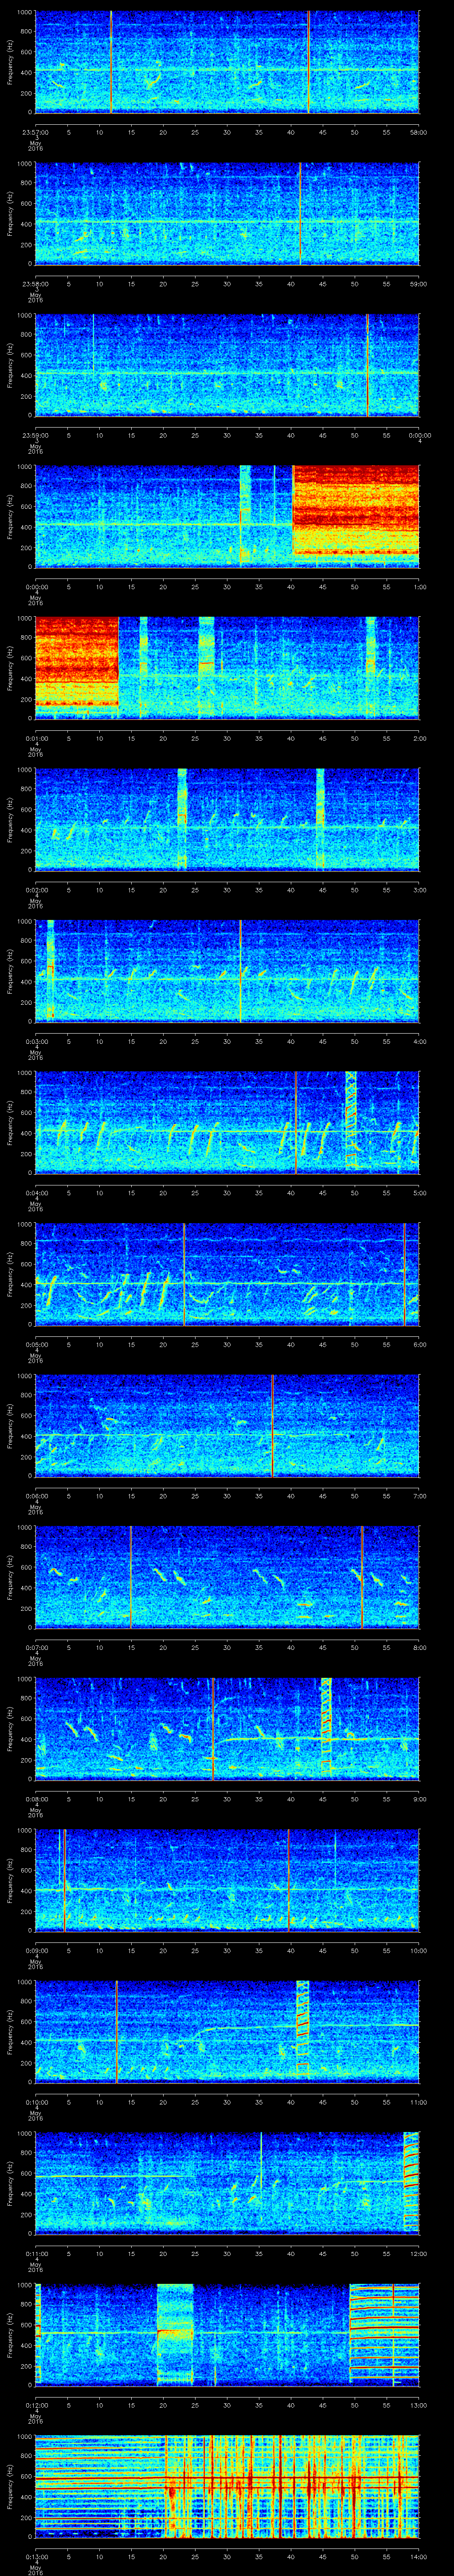Click the 8:00 end time label
Screen dimensions: 454x2576
[x=419, y=1647]
